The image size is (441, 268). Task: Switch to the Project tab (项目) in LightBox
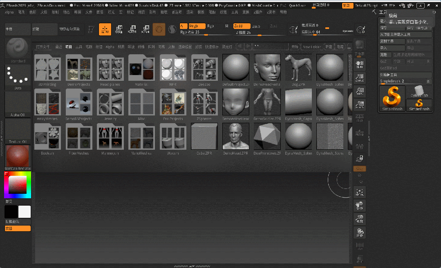(69, 47)
